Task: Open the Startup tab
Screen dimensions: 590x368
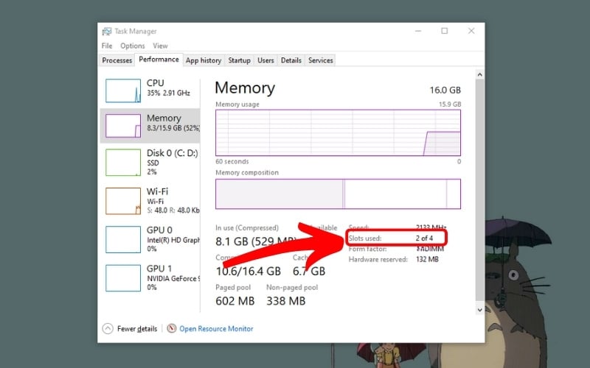Action: click(x=239, y=60)
